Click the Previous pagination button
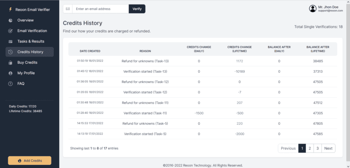This screenshot has height=168, width=350. 288,148
